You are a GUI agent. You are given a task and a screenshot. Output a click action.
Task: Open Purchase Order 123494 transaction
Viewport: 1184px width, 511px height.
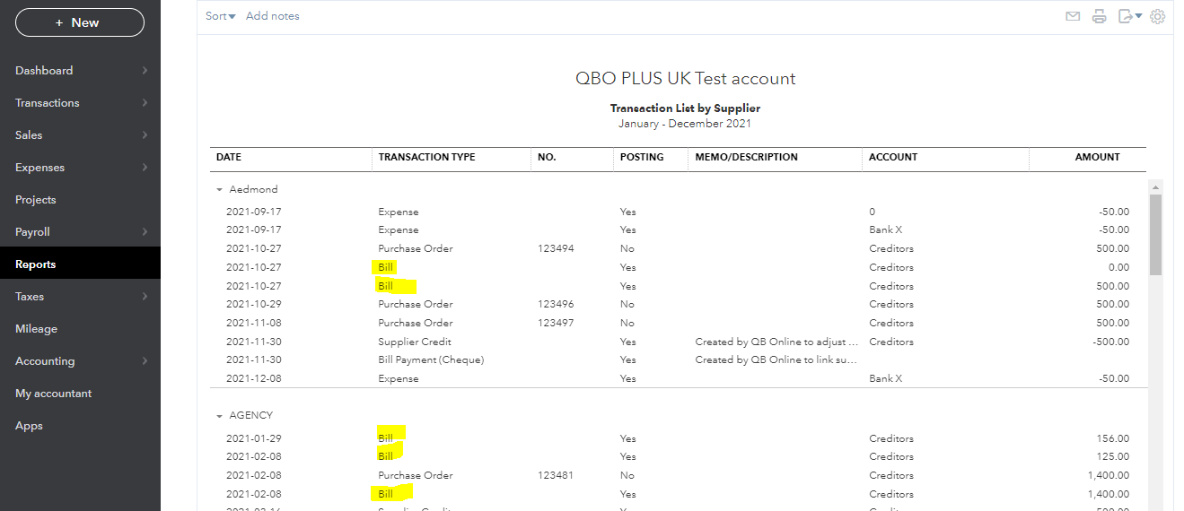pyautogui.click(x=415, y=248)
